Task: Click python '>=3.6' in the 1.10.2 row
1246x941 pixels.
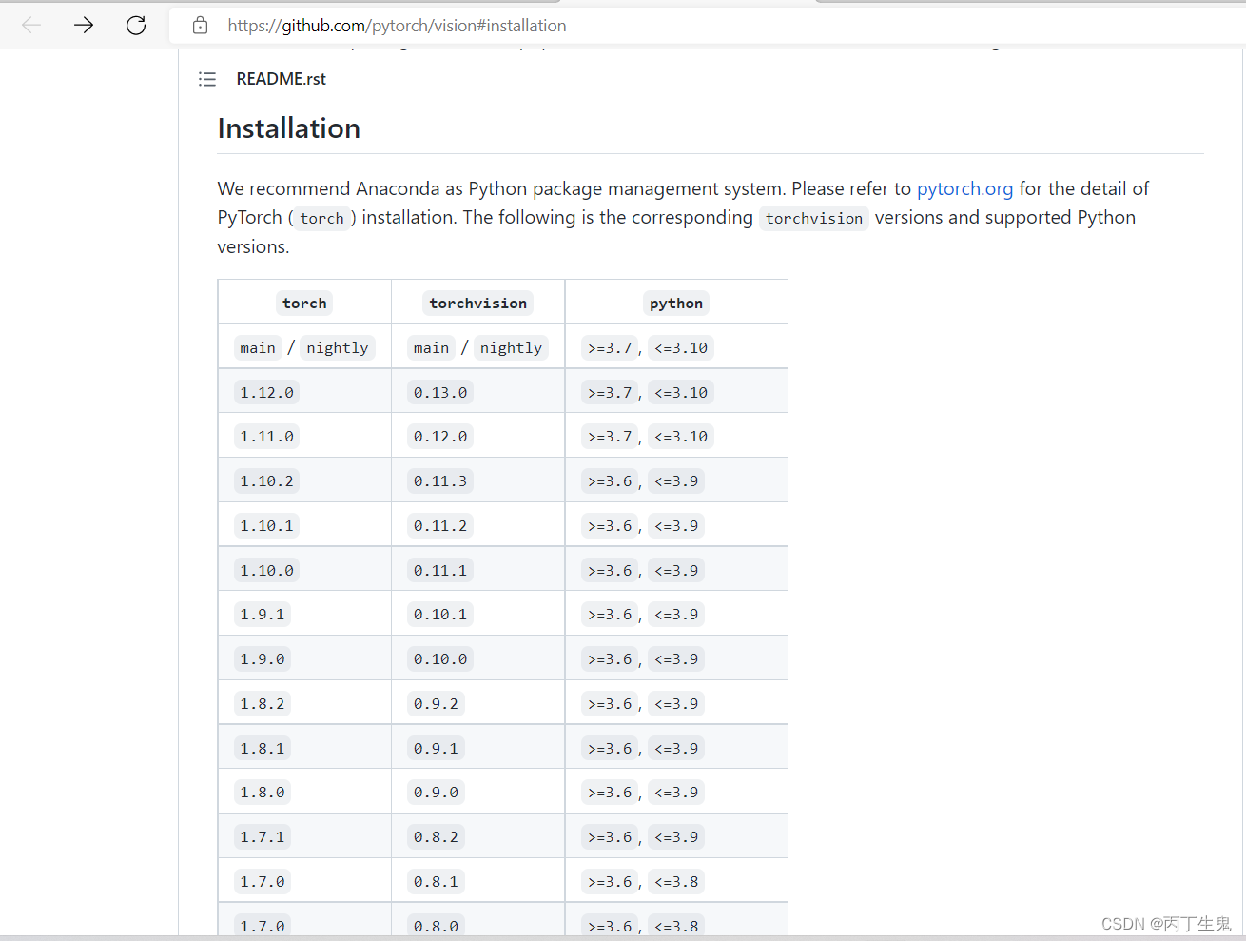Action: tap(610, 481)
